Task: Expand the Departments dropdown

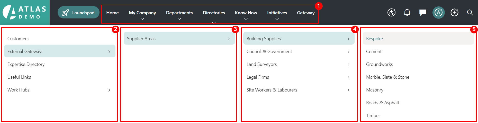Action: 179,15
